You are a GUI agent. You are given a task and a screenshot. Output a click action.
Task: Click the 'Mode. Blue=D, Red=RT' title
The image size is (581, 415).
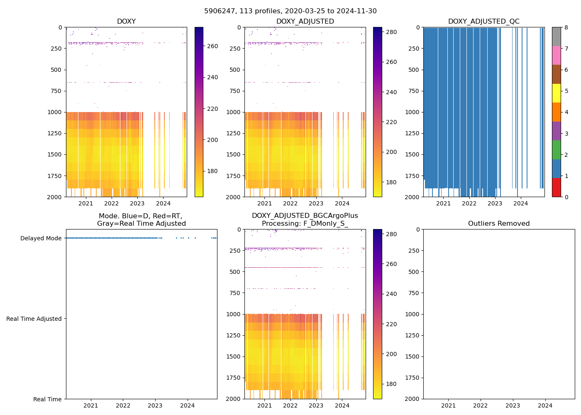[x=141, y=220]
